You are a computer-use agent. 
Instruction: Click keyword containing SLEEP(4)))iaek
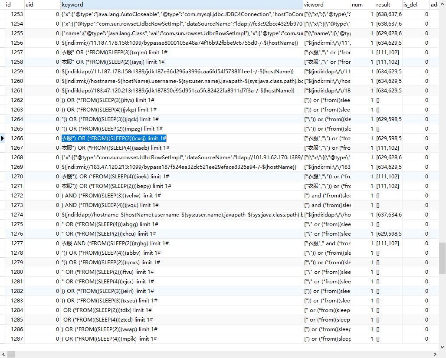(x=182, y=177)
